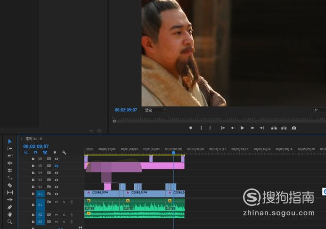Click the Lift button
This screenshot has width=326, height=229.
274,128
